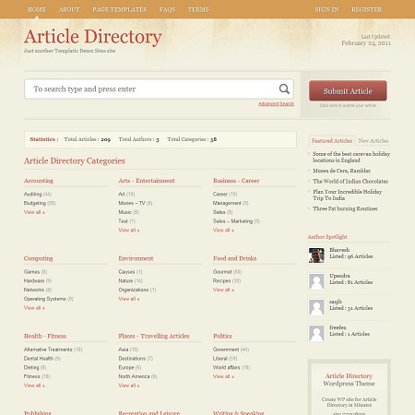Screen dimensions: 415x415
Task: Open the Movies – TV subcategory
Action: (132, 203)
